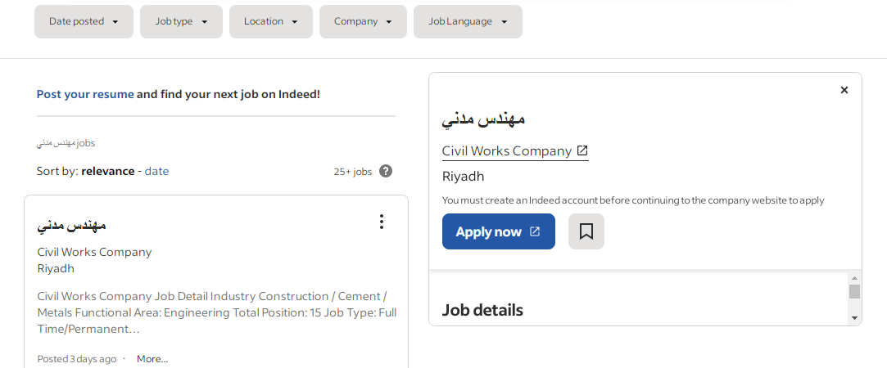Open the Location filter dropdown
Screen dimensions: 887x368
pyautogui.click(x=270, y=21)
